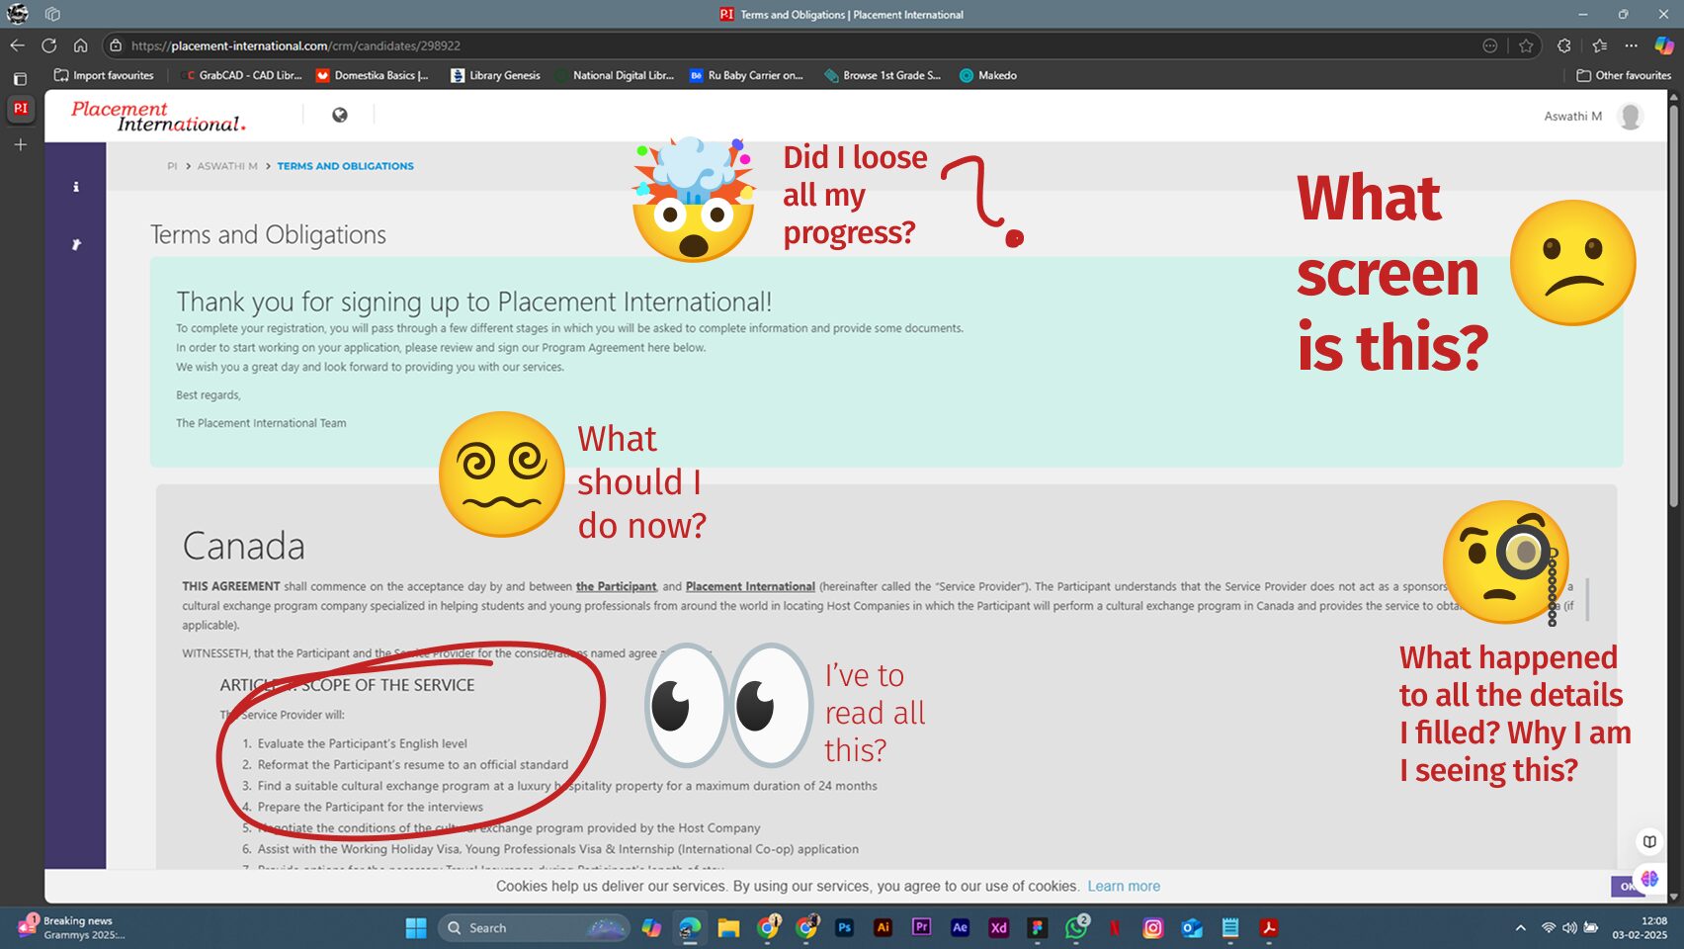Click the Placement International logo

158,116
